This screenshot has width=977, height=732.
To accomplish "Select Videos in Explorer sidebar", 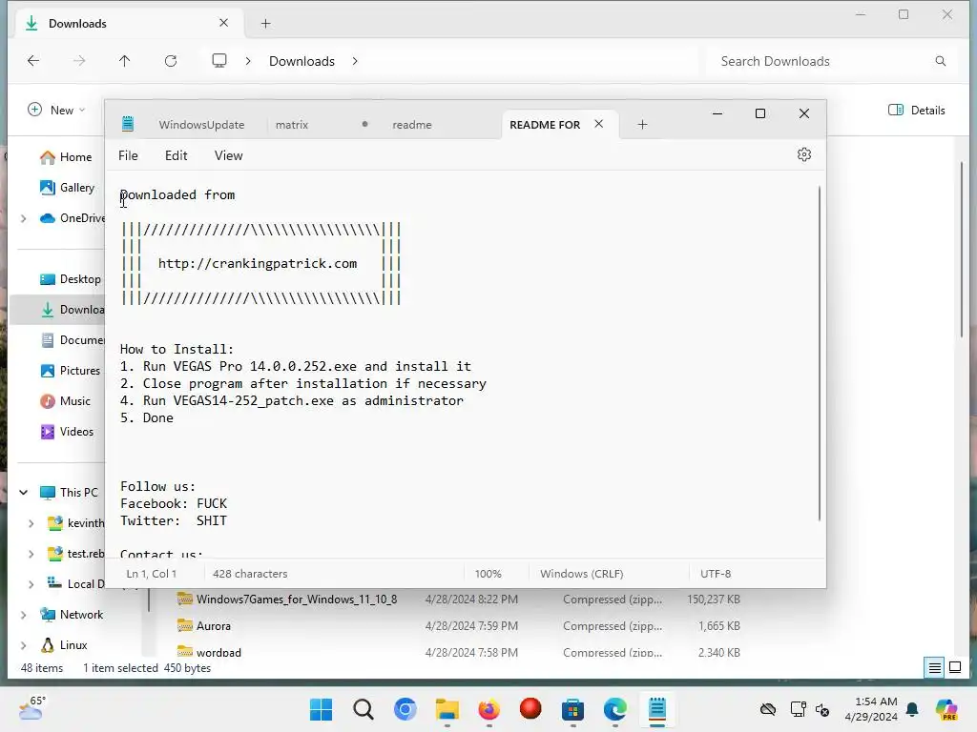I will point(67,432).
